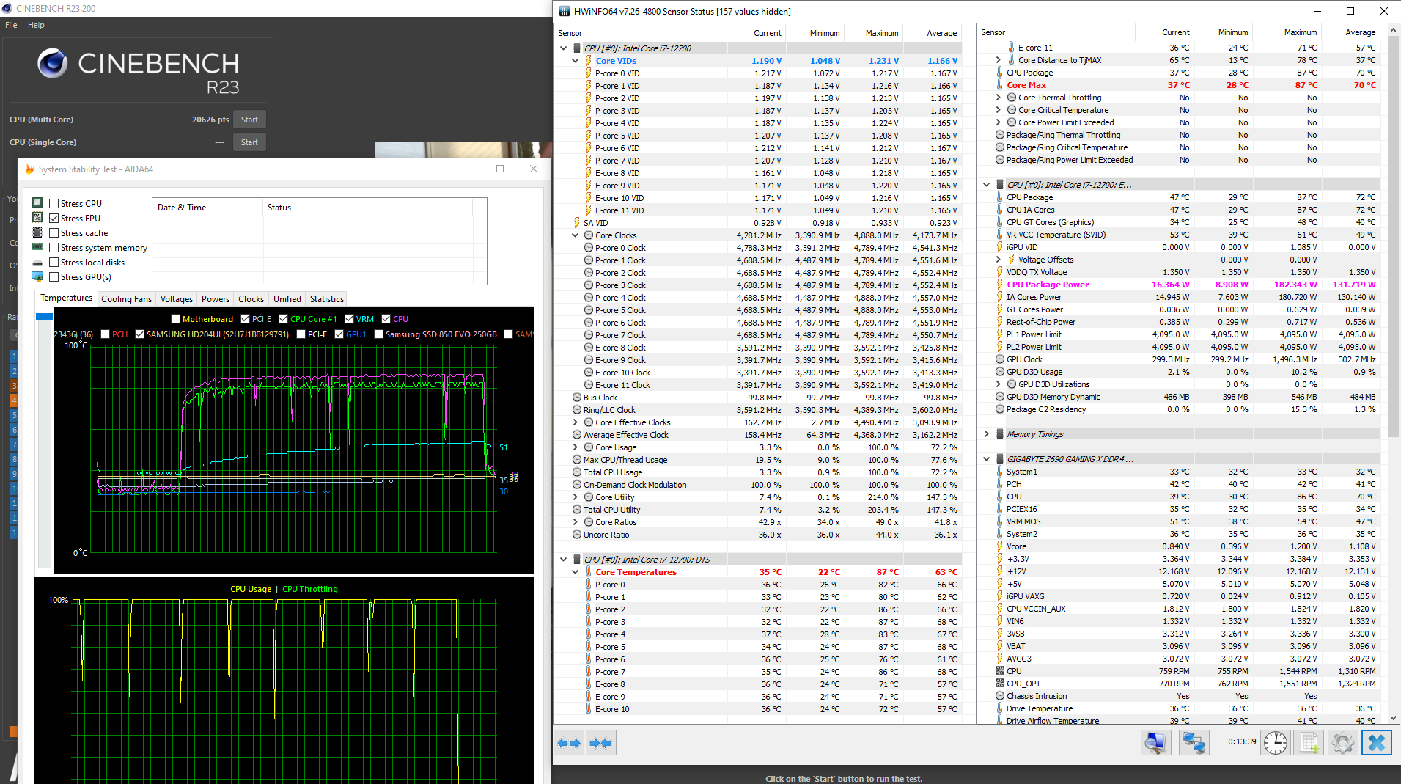Reset the sensor clock timer icon
Screen dimensions: 1401x784
1276,743
